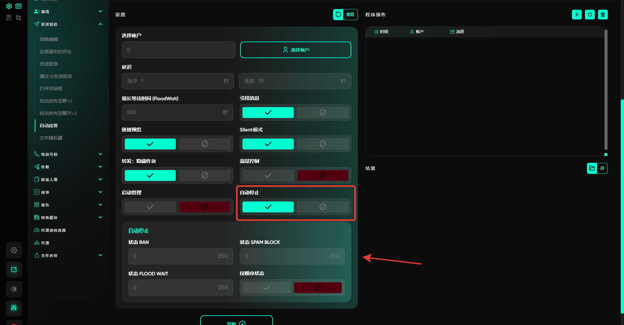Click the play icon in 程序操作 header

(x=577, y=15)
